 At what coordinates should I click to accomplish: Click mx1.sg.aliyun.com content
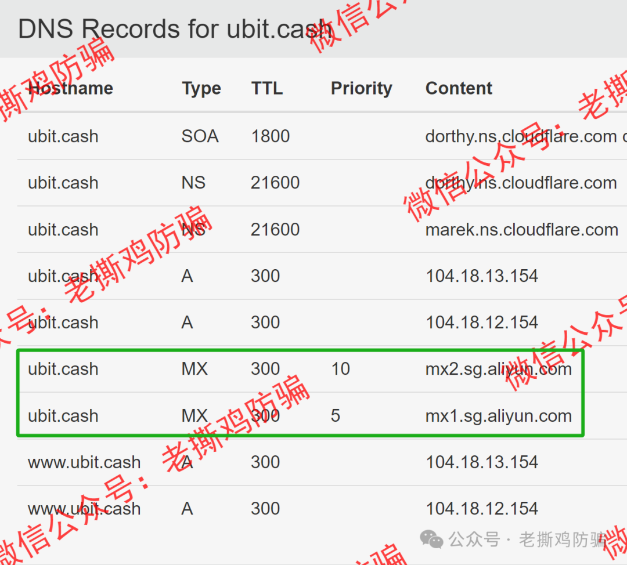[499, 416]
